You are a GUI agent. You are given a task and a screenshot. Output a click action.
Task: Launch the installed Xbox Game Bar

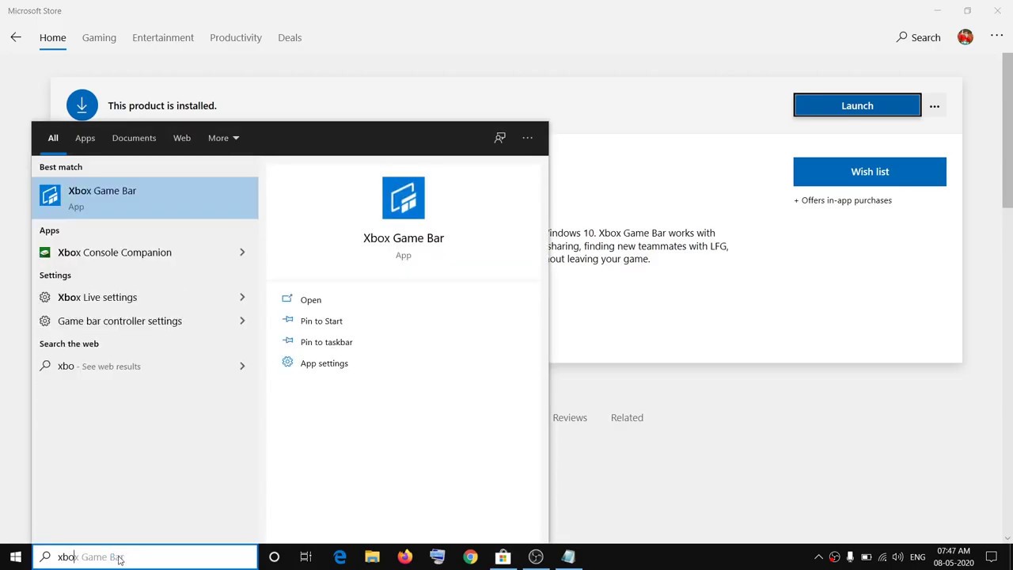click(857, 105)
